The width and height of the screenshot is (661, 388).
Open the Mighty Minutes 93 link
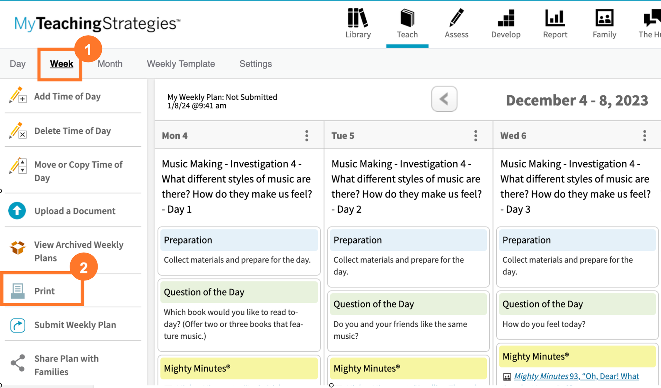(576, 376)
